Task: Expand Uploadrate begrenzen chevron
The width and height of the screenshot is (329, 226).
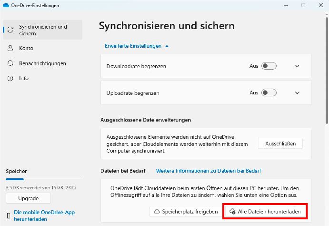Action: click(x=297, y=92)
